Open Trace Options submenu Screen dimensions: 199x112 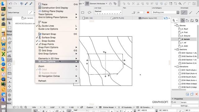(57, 14)
